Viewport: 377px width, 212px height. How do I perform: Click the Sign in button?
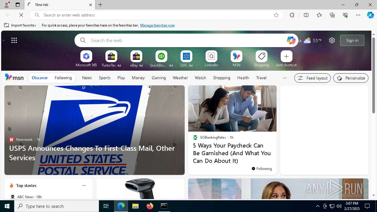tap(352, 40)
